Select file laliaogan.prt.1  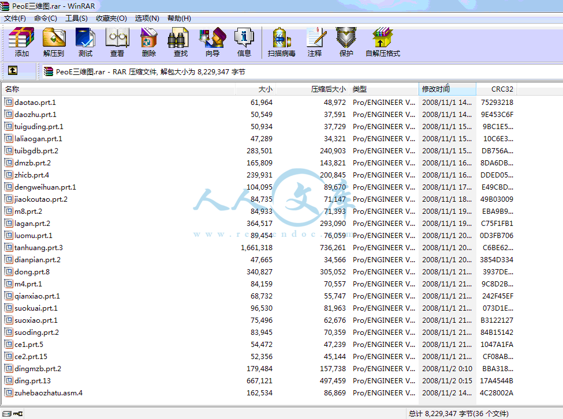39,139
